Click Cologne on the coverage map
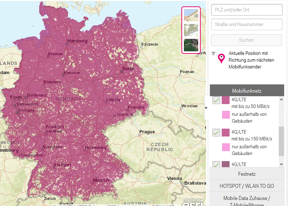Image resolution: width=288 pixels, height=206 pixels. tap(26, 110)
